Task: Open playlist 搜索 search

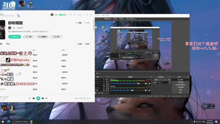Action: (79, 44)
